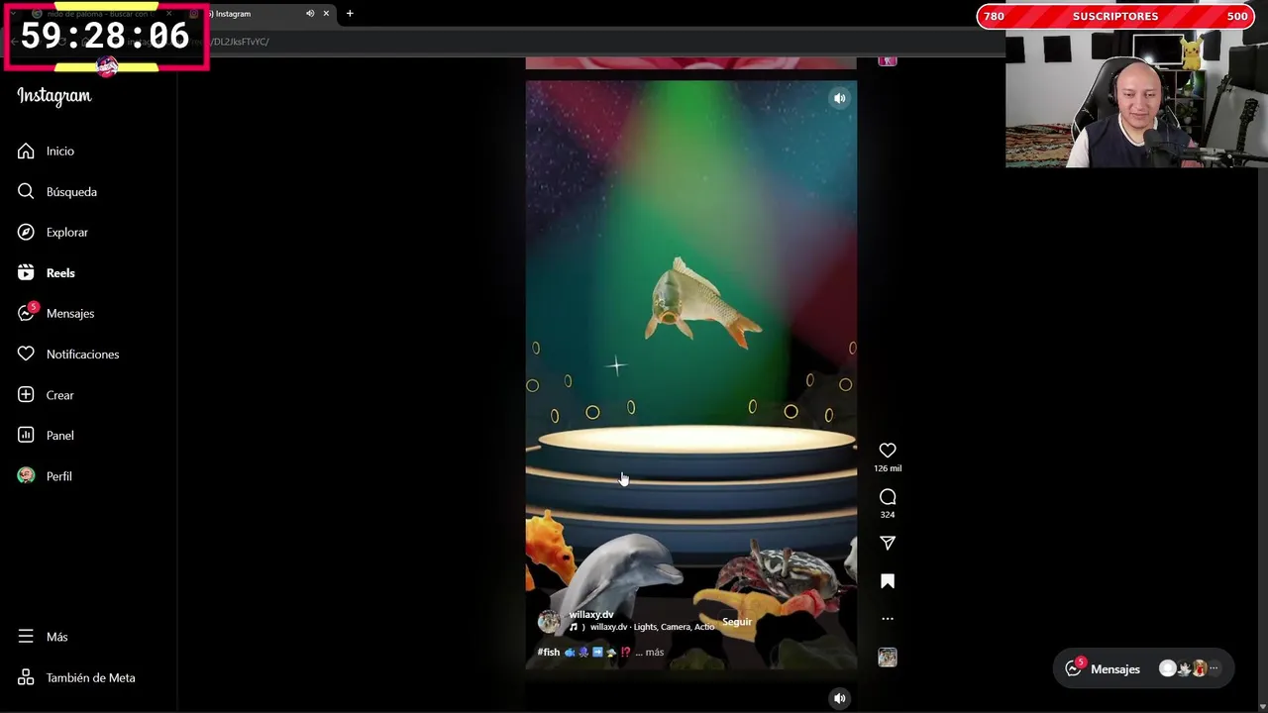The image size is (1268, 713).
Task: Open the Notificaciones heart icon
Action: [x=26, y=354]
